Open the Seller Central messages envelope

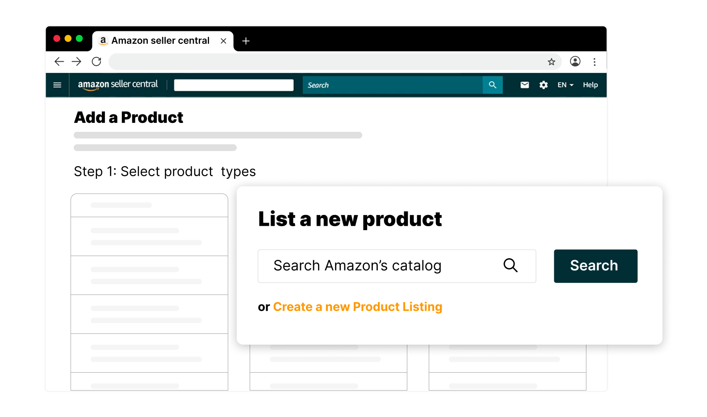(525, 85)
